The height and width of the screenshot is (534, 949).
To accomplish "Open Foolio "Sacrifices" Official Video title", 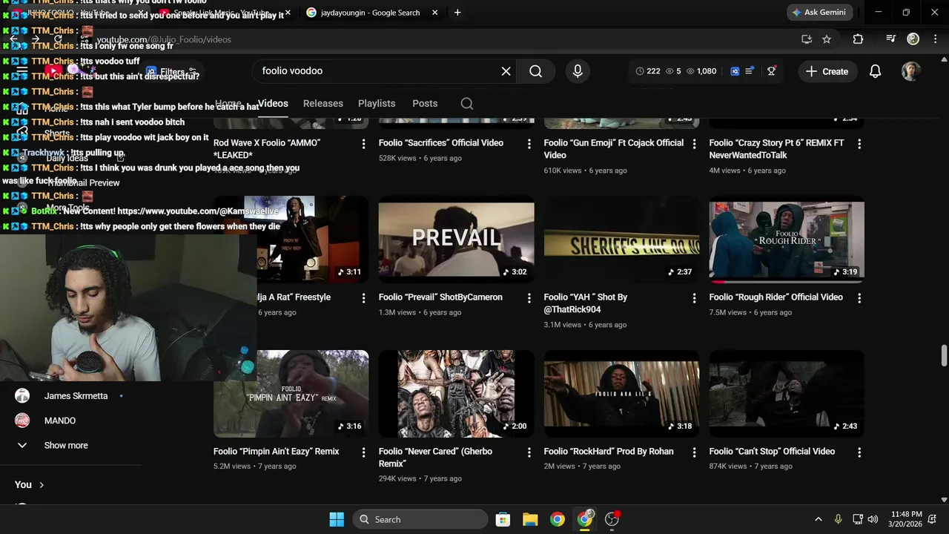I will (441, 143).
